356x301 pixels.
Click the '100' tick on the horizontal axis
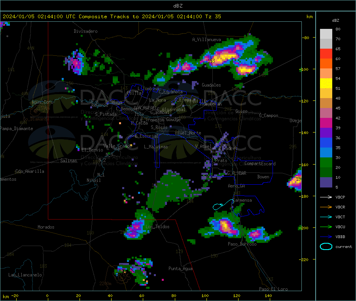tap(205, 295)
